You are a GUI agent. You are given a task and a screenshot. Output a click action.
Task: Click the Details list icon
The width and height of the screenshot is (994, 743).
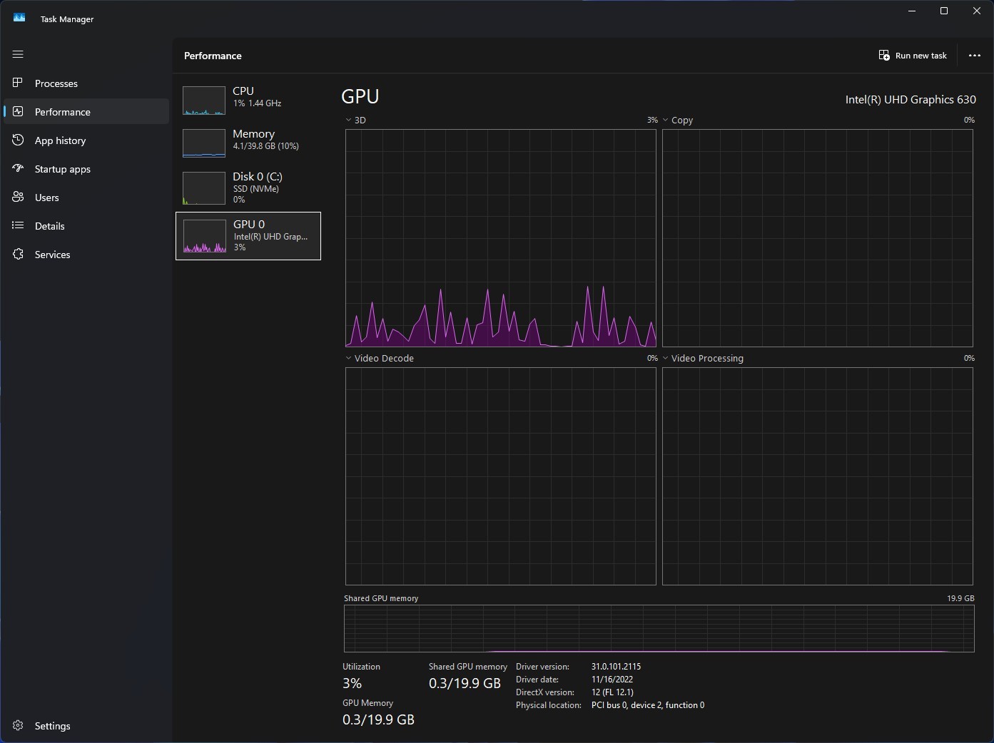18,226
